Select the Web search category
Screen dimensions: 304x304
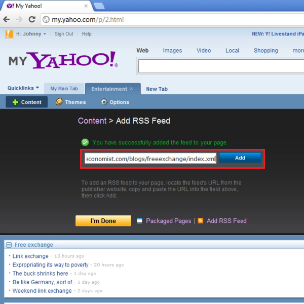[x=142, y=50]
